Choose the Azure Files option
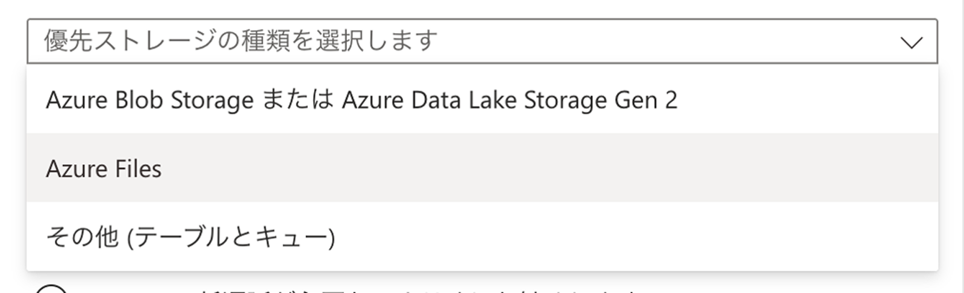This screenshot has width=964, height=293. pos(104,169)
